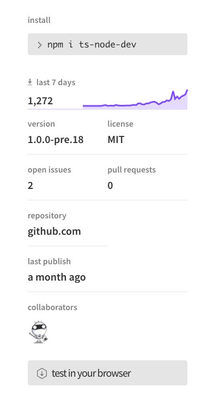
Task: Open the github.com repository link
Action: click(x=54, y=231)
